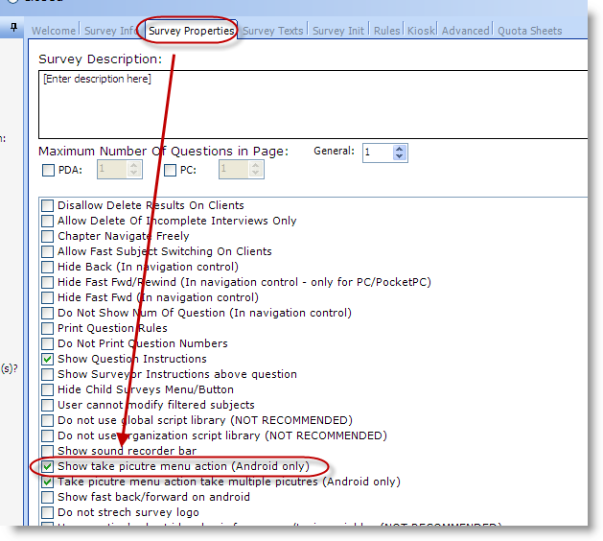Switch to the Welcome tab
The width and height of the screenshot is (603, 541).
[x=54, y=31]
